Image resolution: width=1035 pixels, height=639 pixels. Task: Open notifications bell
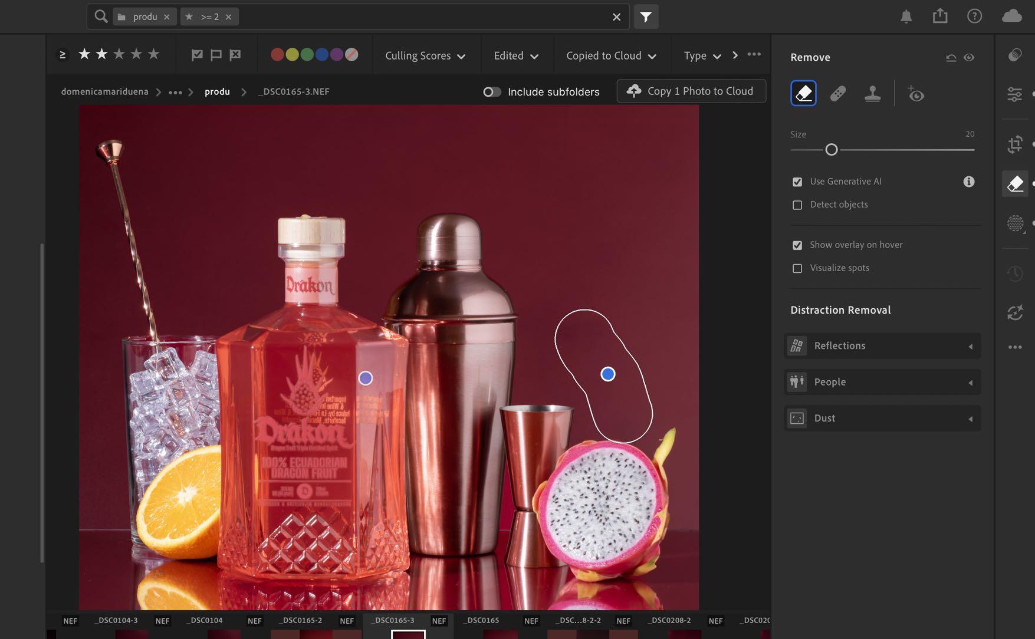906,17
